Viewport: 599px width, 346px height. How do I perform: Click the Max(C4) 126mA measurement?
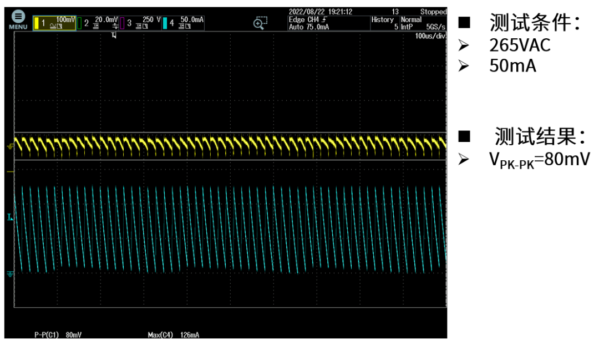[173, 335]
